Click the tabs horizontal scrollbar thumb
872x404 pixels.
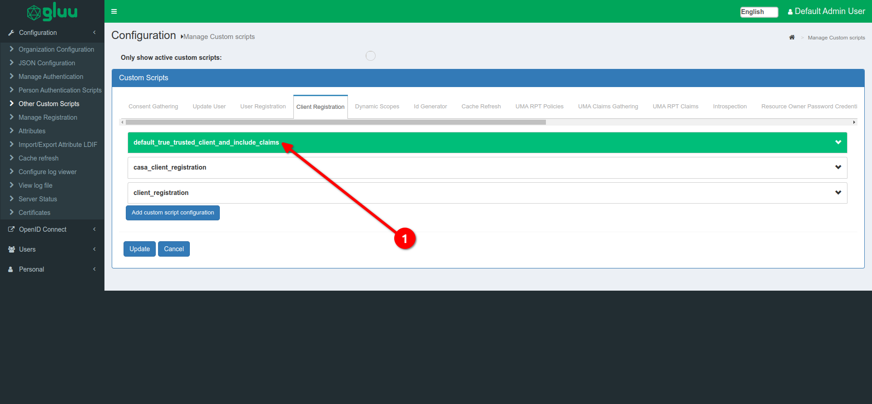tap(336, 122)
